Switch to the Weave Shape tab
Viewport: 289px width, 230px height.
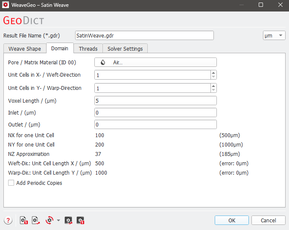point(25,49)
